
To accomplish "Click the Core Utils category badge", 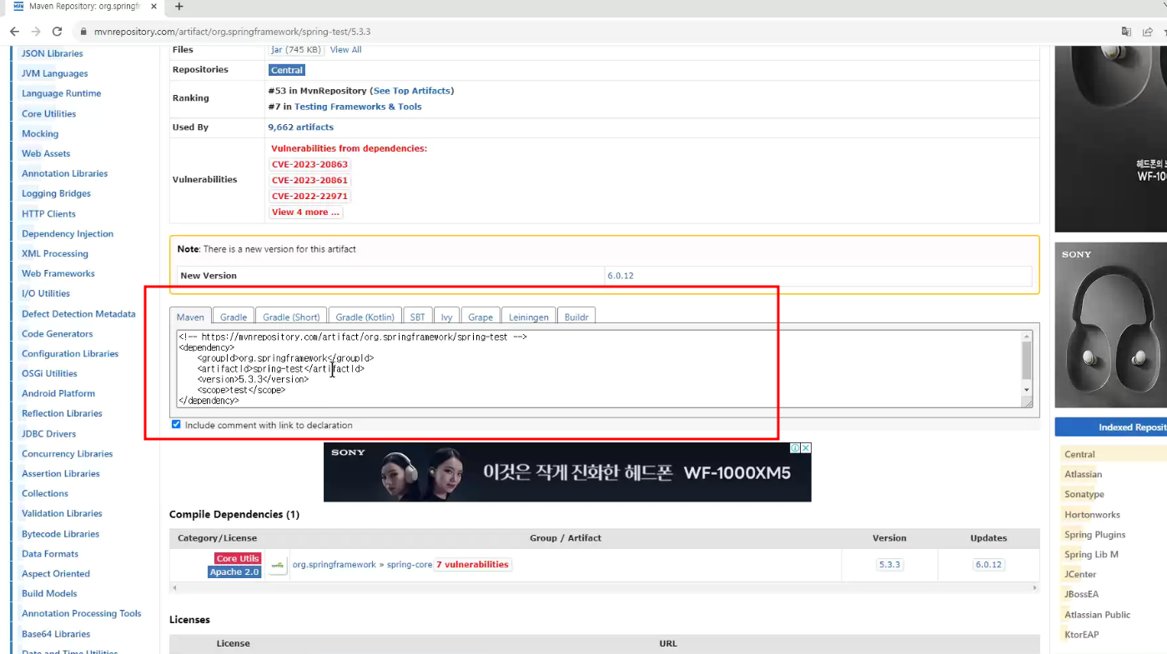I will 238,558.
